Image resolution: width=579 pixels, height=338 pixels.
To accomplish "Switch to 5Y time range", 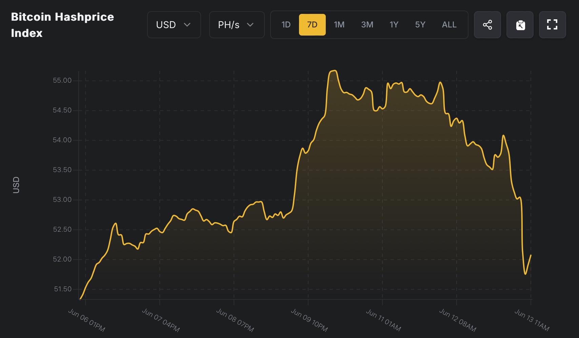I will (x=420, y=25).
